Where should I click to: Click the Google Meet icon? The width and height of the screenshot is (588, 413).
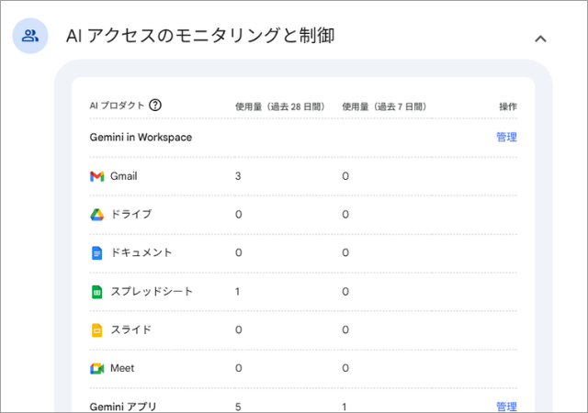click(x=97, y=369)
